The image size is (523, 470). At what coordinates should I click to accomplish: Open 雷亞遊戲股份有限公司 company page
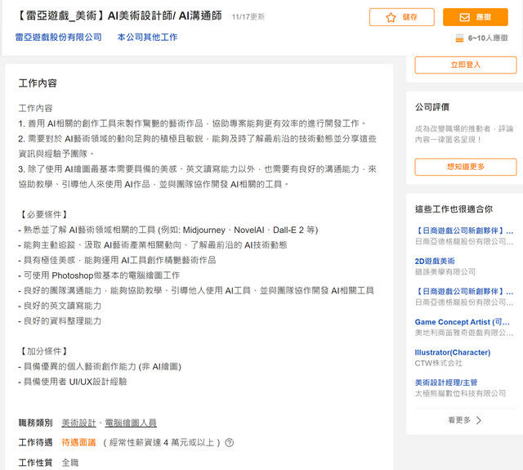(58, 37)
